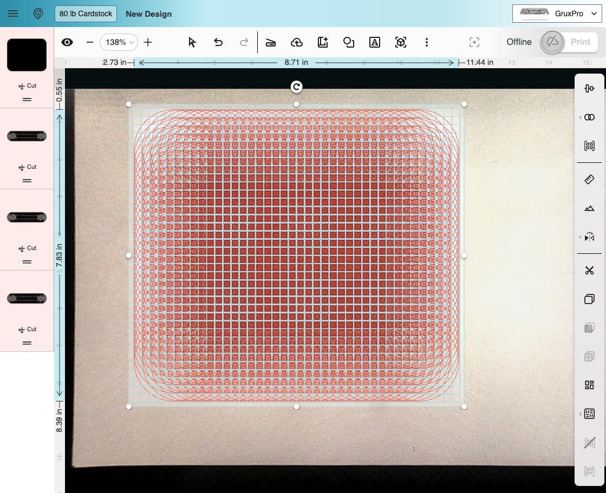Click the rotate handle above the design
This screenshot has height=493, width=606.
296,87
